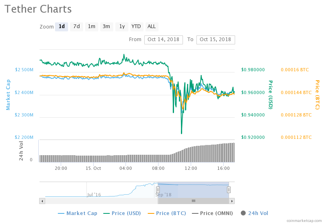This screenshot has width=326, height=224.
Task: Click the Tether Charts heading
Action: (38, 9)
